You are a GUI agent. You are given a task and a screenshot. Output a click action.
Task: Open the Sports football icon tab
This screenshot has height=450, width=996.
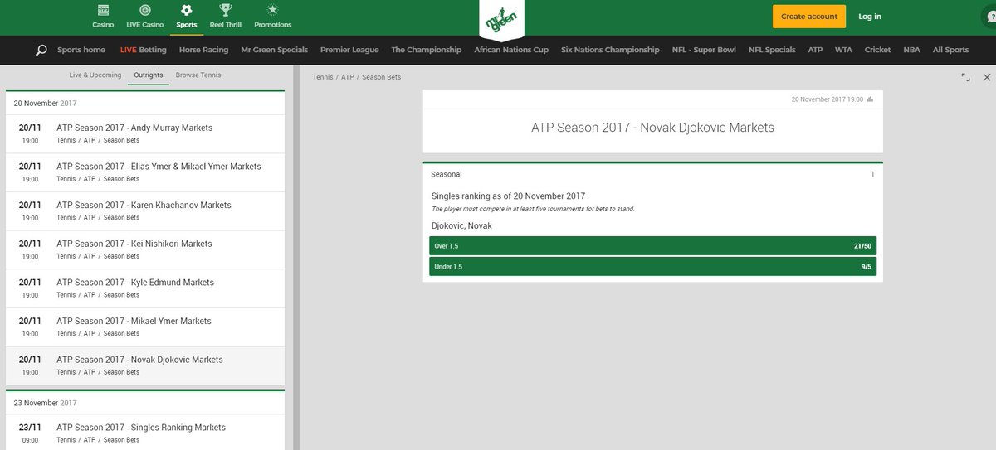[x=186, y=17]
